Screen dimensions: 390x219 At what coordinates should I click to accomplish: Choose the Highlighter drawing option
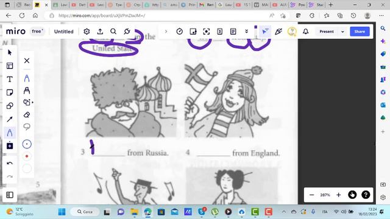coord(27,91)
